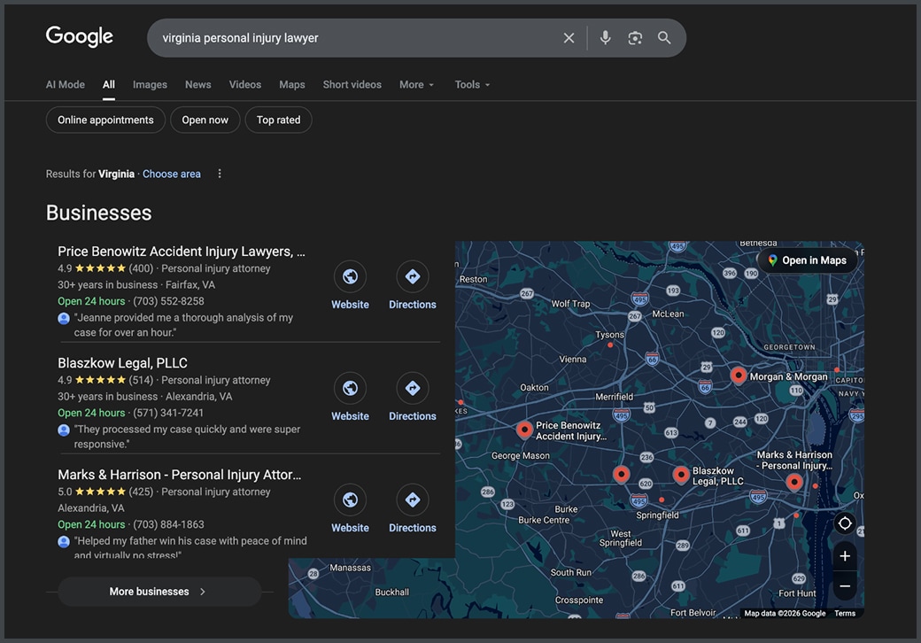
Task: Switch to the News tab
Action: coord(197,85)
